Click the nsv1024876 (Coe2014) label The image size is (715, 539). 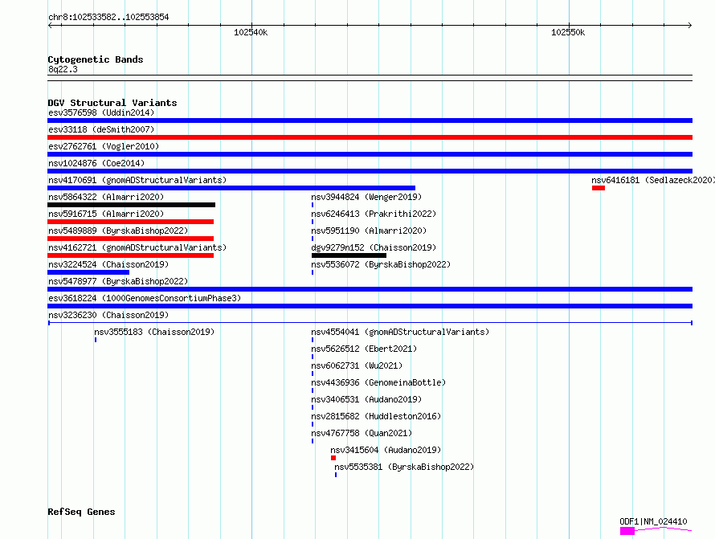coord(96,163)
